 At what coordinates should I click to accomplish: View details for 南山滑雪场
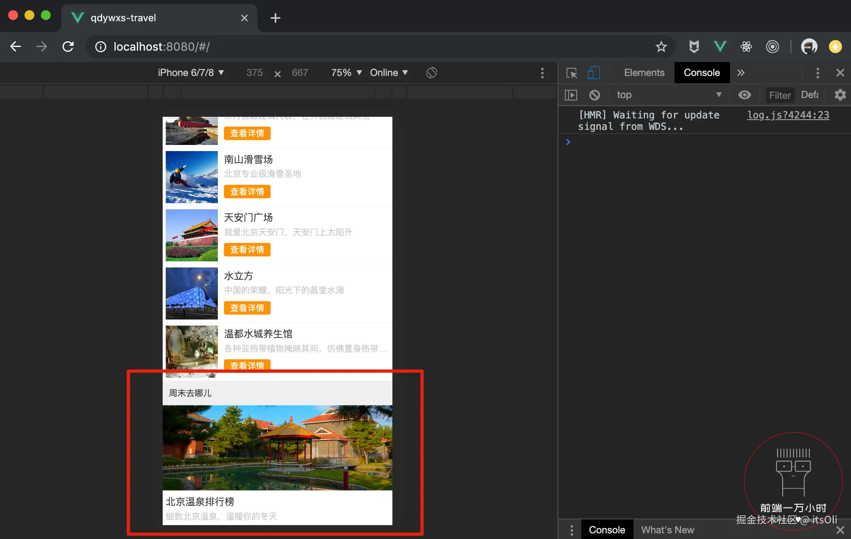[x=247, y=192]
